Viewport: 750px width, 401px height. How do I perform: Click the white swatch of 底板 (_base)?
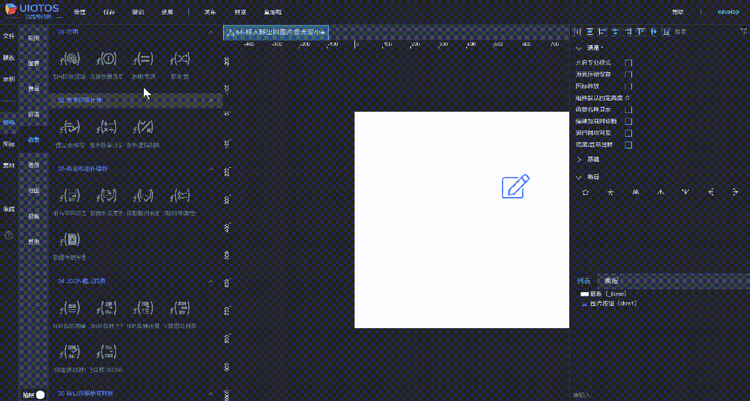click(x=583, y=293)
